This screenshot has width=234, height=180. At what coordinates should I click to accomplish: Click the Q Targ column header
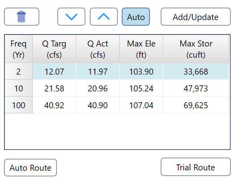coord(54,49)
